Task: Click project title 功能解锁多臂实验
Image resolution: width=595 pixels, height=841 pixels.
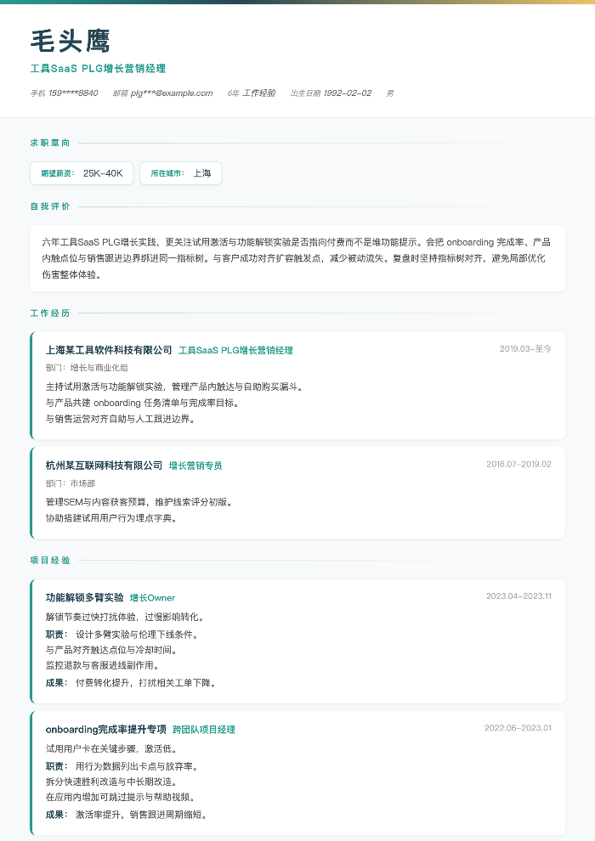Action: pyautogui.click(x=85, y=597)
